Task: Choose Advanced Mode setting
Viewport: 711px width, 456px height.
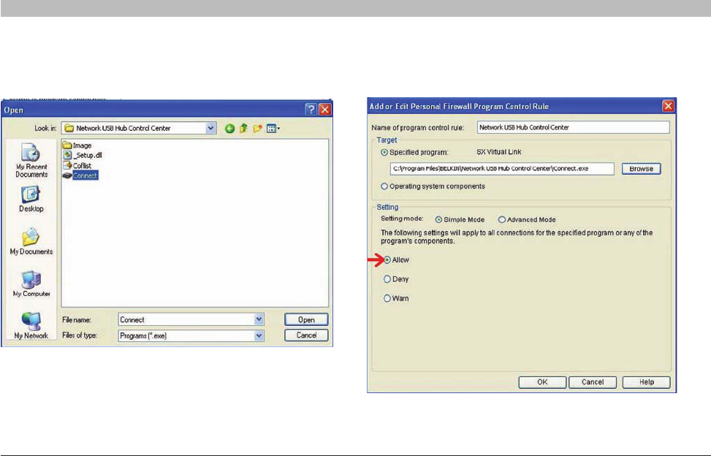Action: pyautogui.click(x=502, y=219)
